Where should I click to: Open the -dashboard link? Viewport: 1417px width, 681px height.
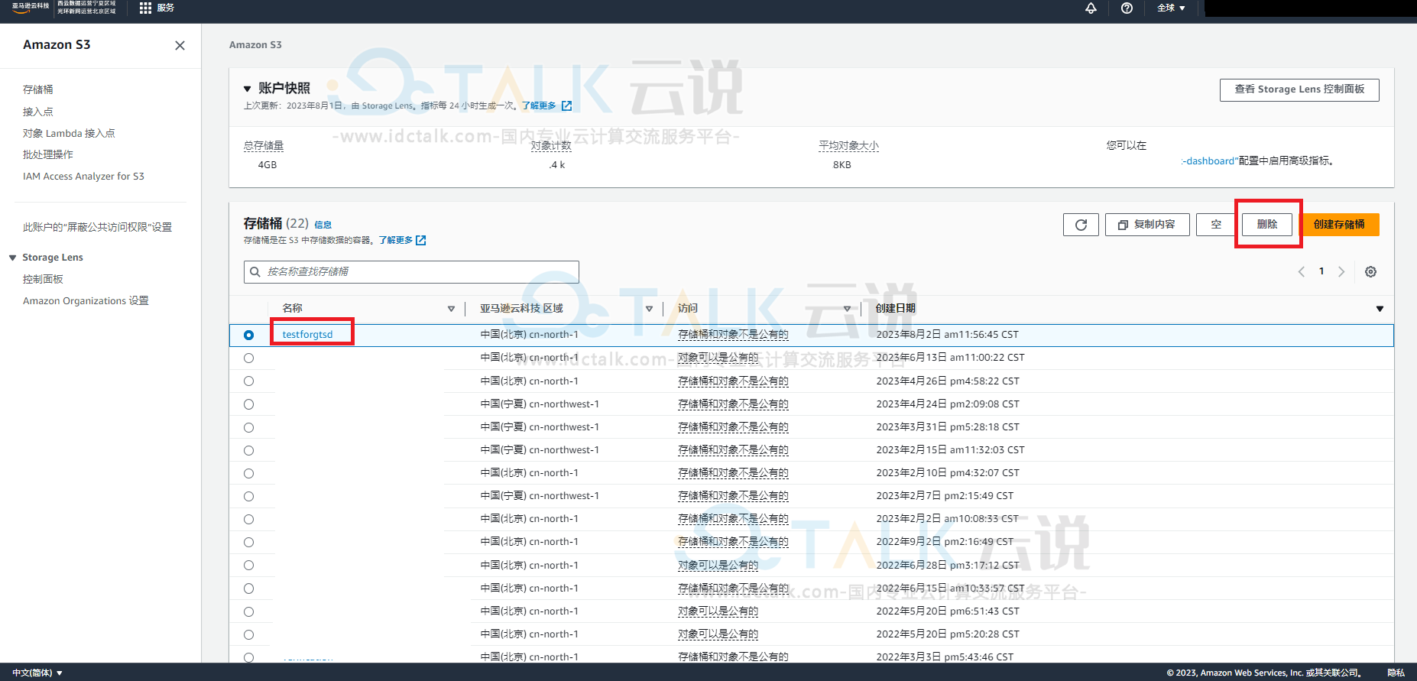click(1209, 161)
